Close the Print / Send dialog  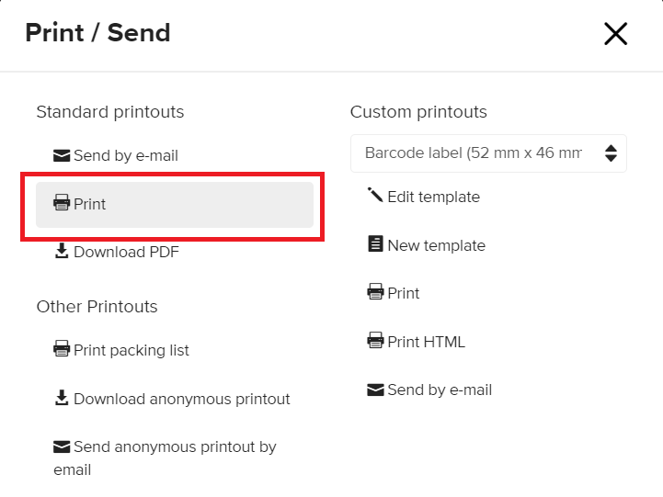(x=616, y=34)
